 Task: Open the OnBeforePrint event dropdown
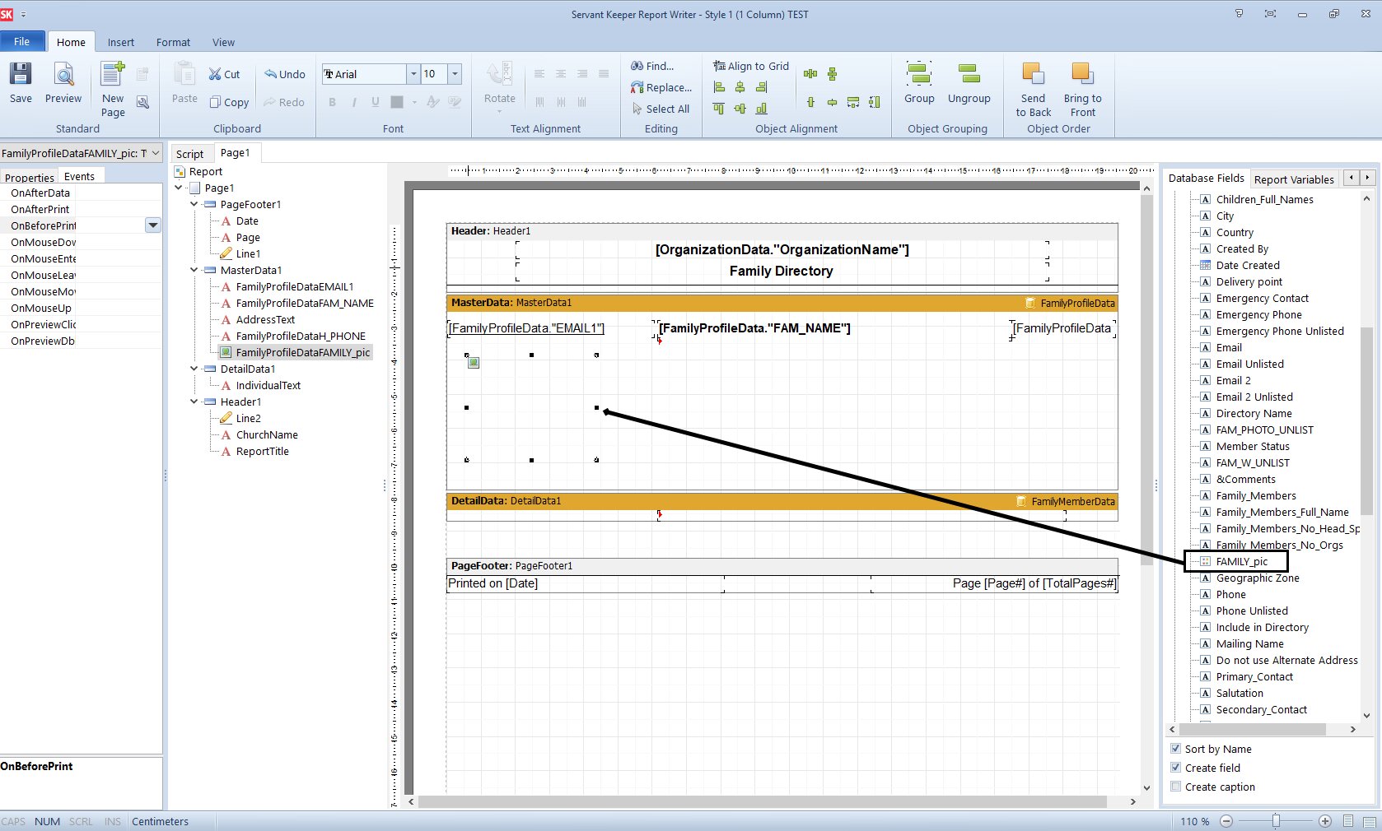(x=152, y=225)
